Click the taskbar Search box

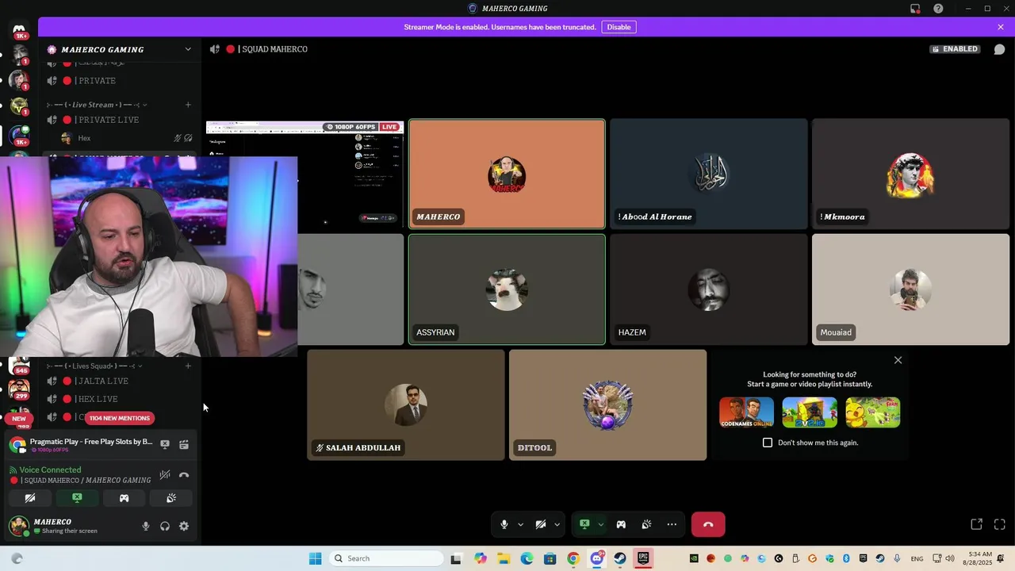click(386, 558)
